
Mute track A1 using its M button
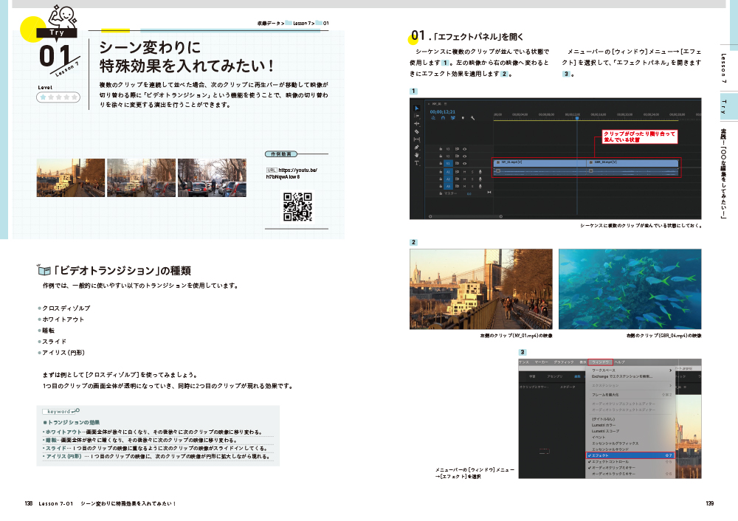[465, 171]
